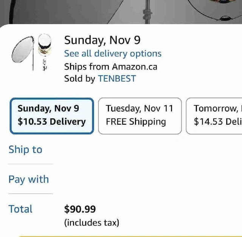
Task: Select the Sunday, Nov 9 $10.53 Delivery option
Action: [52, 115]
